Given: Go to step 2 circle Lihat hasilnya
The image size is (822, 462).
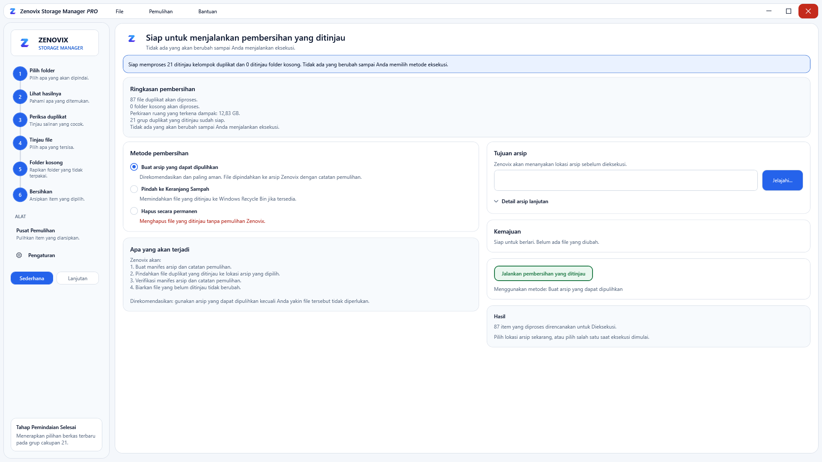Looking at the screenshot, I should 20,97.
